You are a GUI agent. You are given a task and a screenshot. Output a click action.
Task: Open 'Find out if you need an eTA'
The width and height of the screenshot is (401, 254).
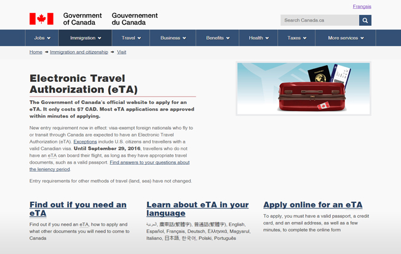click(x=78, y=208)
